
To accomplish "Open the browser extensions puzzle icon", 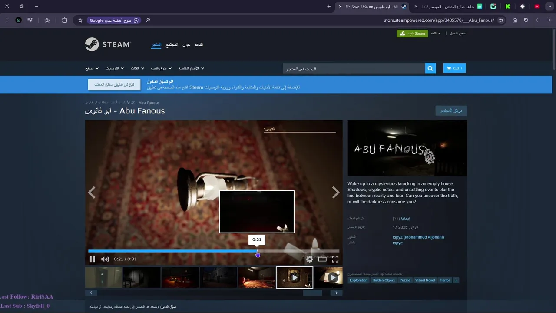I will click(65, 20).
